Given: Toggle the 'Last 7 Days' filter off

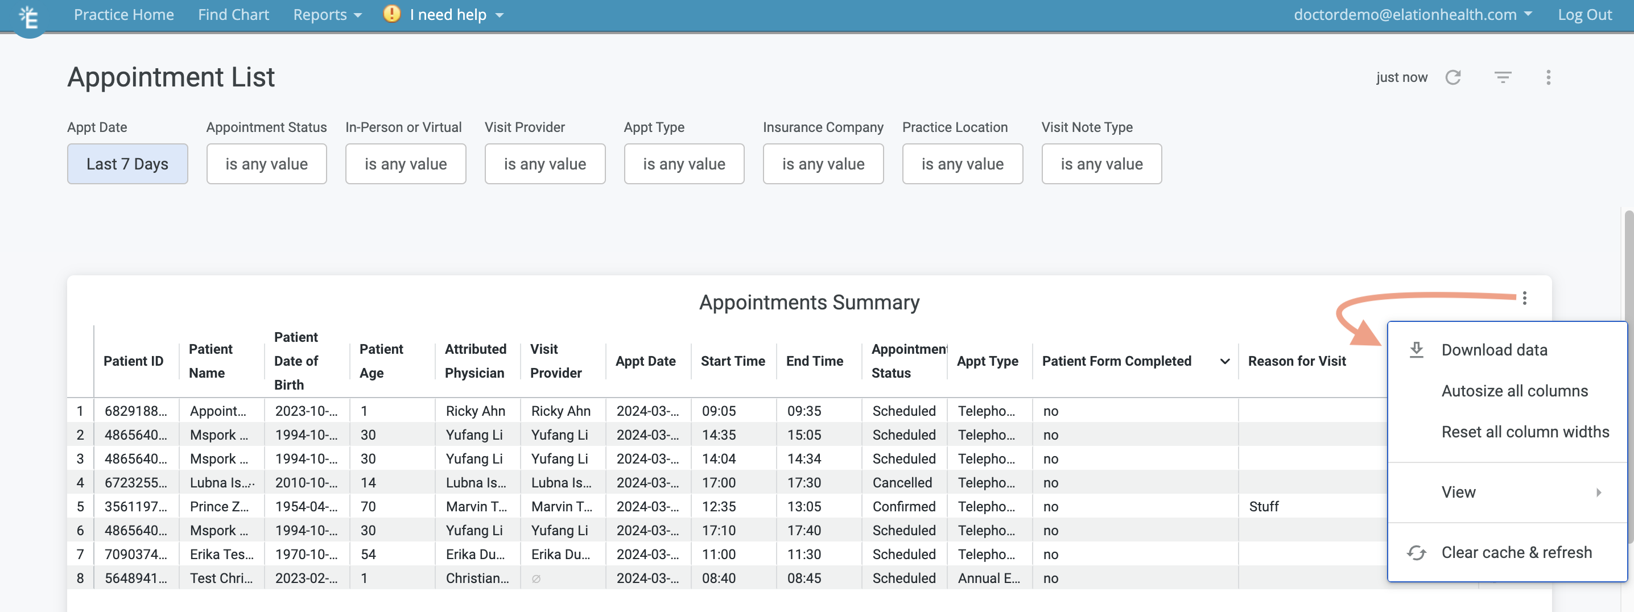Looking at the screenshot, I should 127,164.
